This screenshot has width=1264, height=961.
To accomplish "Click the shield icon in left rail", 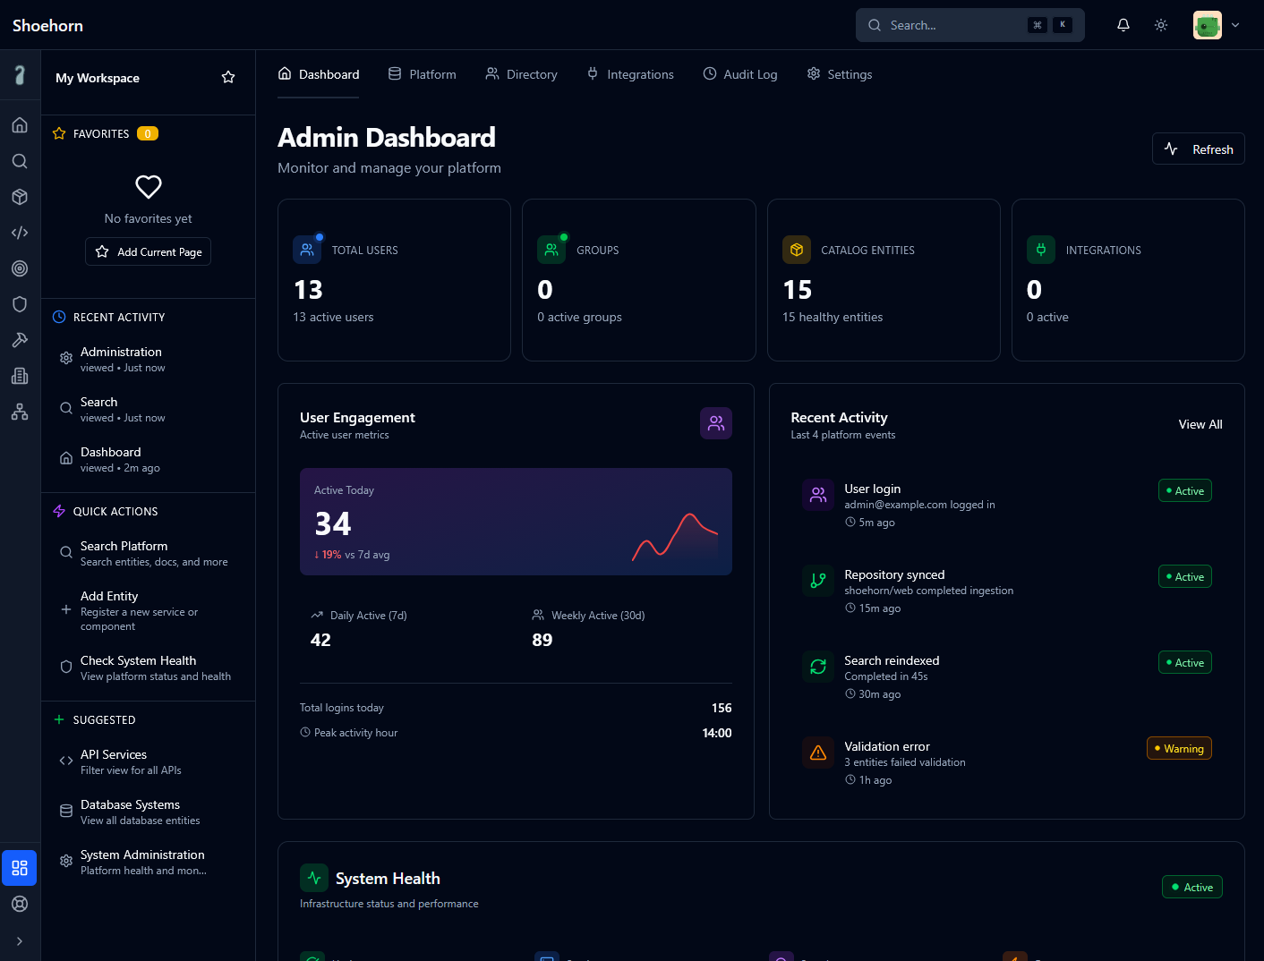I will tap(20, 304).
